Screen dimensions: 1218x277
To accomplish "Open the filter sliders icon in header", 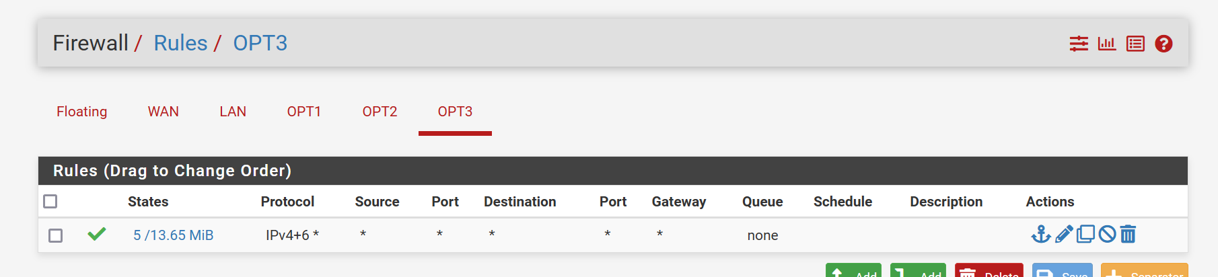I will 1079,44.
